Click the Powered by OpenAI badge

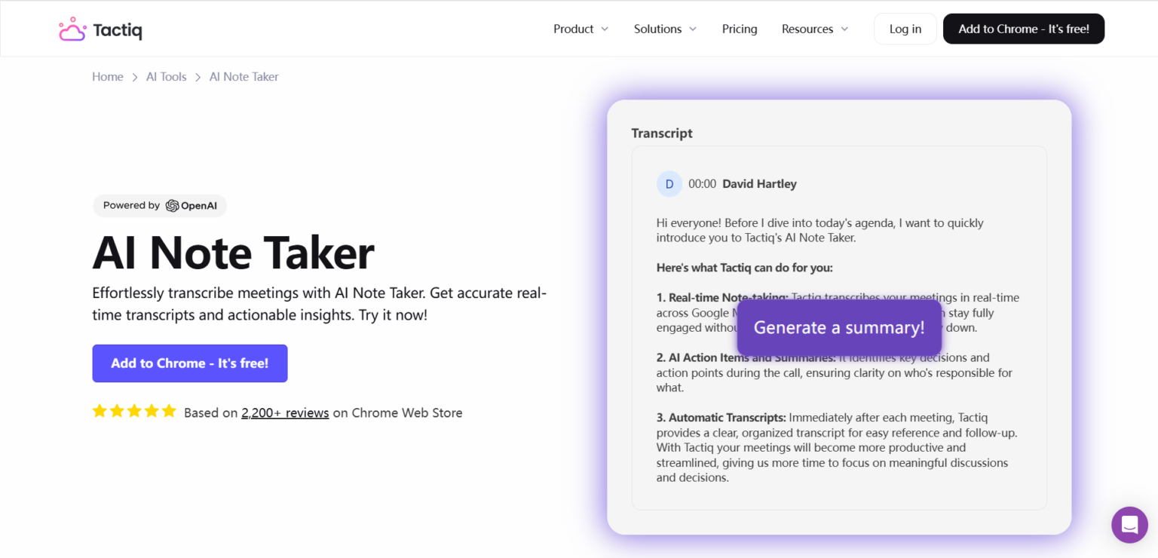tap(159, 205)
